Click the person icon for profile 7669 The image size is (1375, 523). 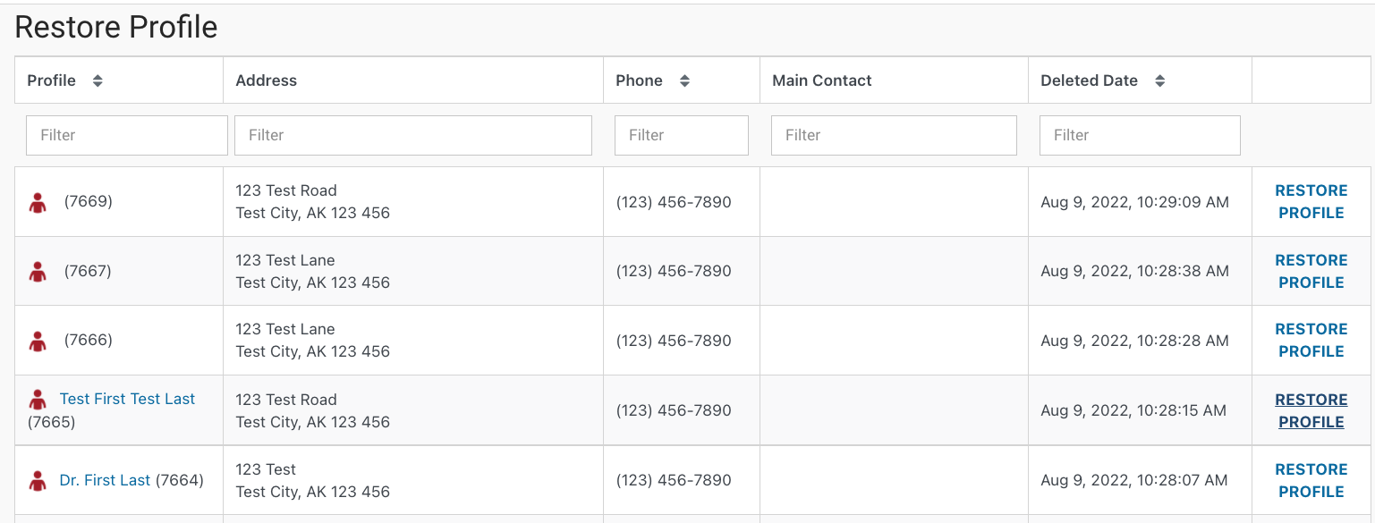pos(38,203)
